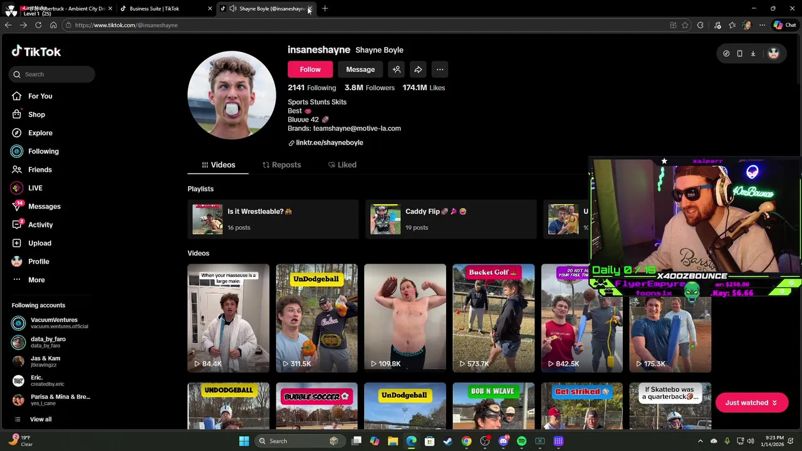This screenshot has width=802, height=451.
Task: Expand the Just watched dropdown
Action: pyautogui.click(x=751, y=403)
